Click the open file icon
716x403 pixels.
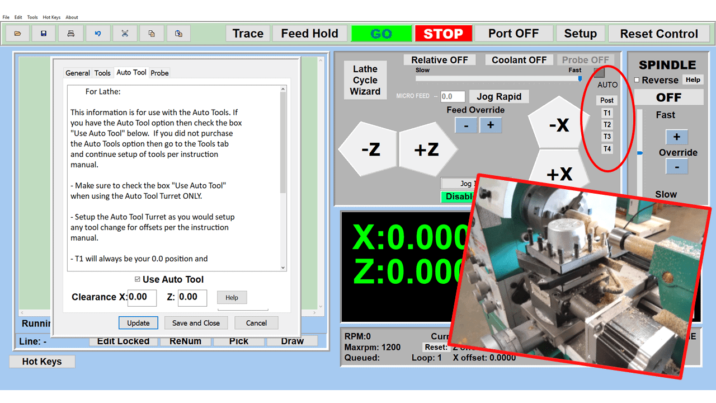pos(17,33)
